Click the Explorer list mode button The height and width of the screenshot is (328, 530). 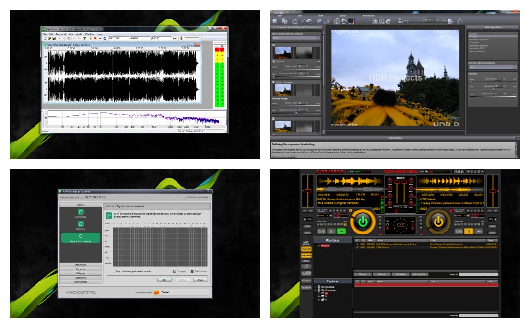point(306,256)
